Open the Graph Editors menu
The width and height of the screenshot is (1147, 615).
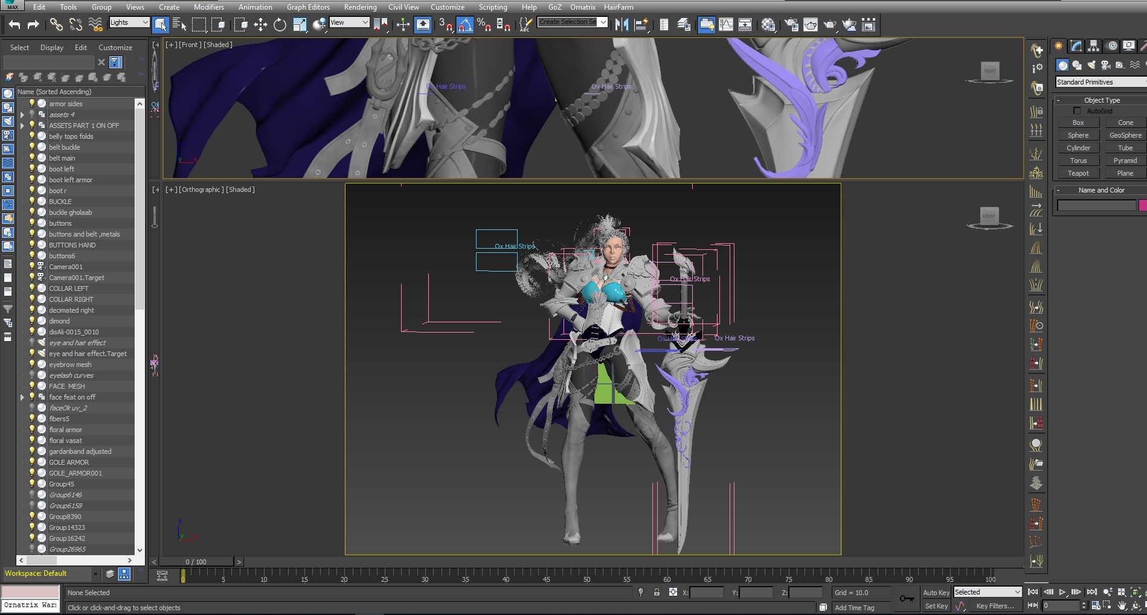coord(308,7)
